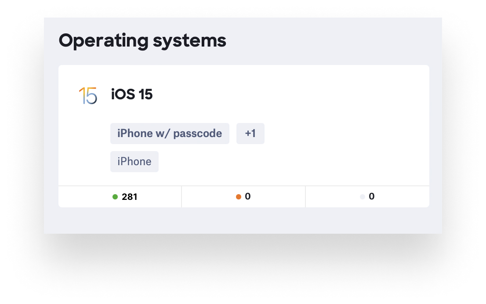Click blank white area right of iOS 15 title
The width and height of the screenshot is (486, 304).
coord(286,94)
